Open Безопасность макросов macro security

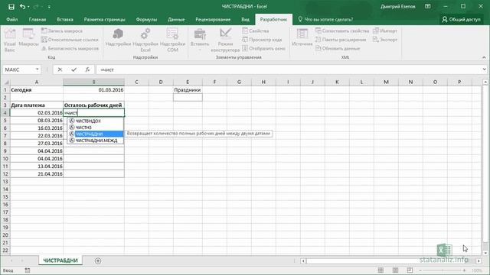[70, 48]
